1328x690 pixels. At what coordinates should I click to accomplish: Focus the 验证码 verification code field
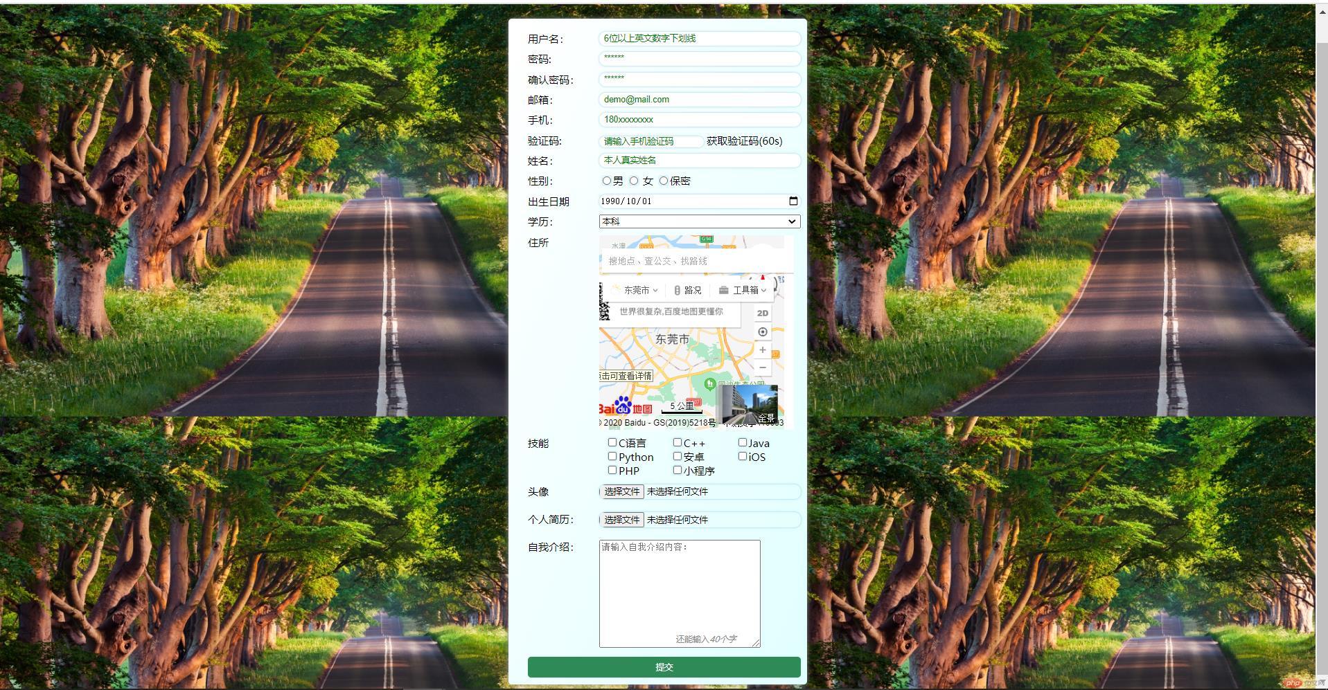point(651,141)
